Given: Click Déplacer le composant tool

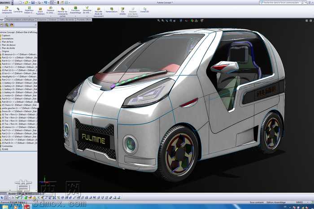Looking at the screenshot, I should pyautogui.click(x=50, y=10).
